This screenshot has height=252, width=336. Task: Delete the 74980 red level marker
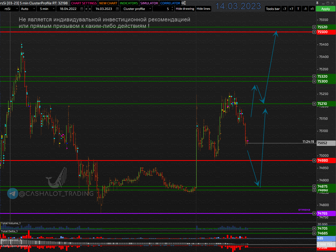pyautogui.click(x=314, y=161)
